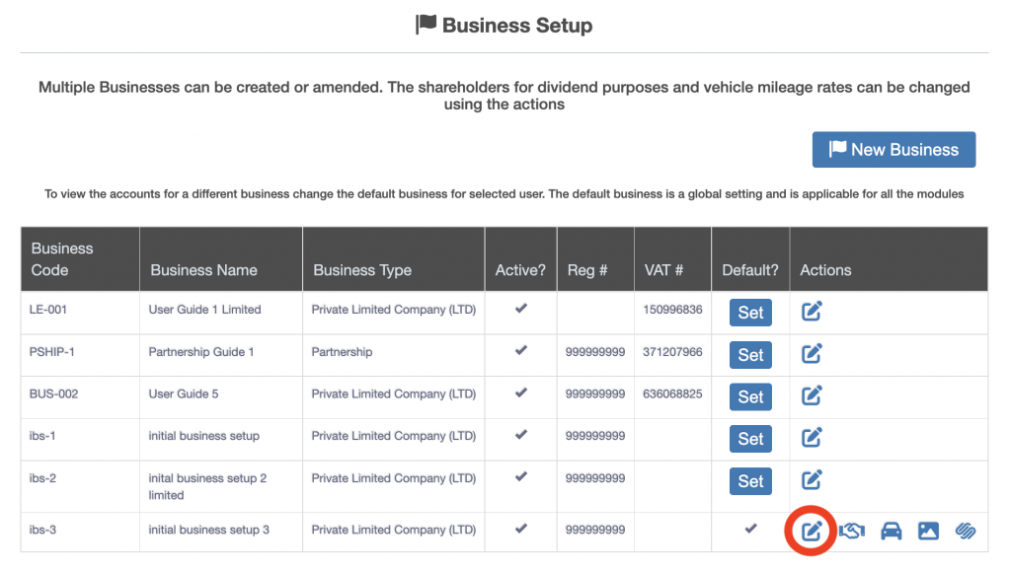The image size is (1011, 571).
Task: Click the striped icon at row end
Action: [x=966, y=532]
